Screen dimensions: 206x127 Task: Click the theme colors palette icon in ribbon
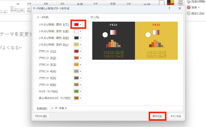[171, 3]
